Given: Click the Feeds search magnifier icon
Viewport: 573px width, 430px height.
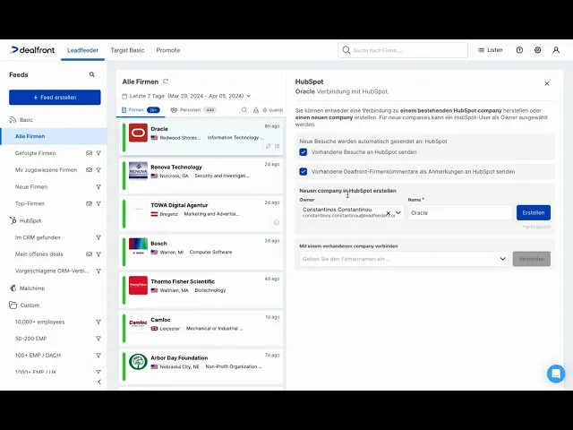Looking at the screenshot, I should tap(91, 74).
